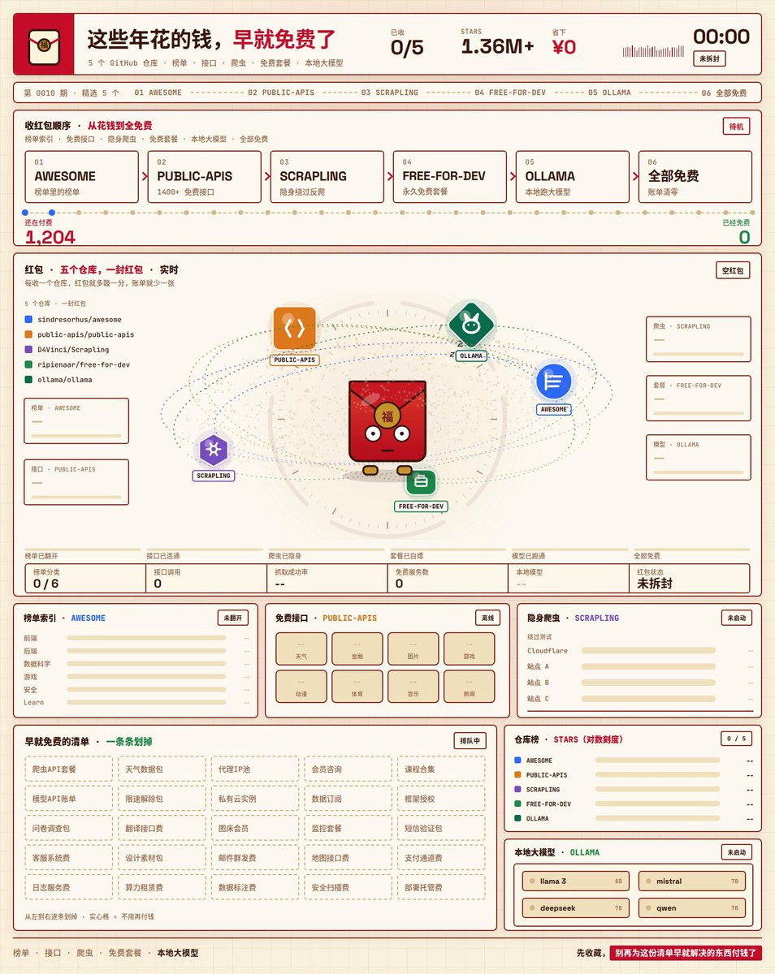Click the green FREE-FOR-DEV orbit icon
775x974 pixels.
coord(421,483)
